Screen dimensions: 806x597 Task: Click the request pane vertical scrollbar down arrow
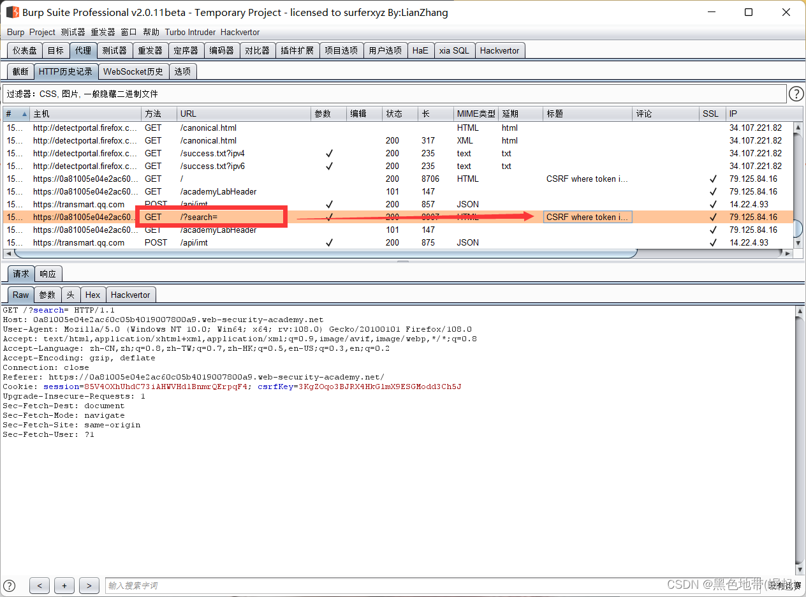click(x=801, y=570)
